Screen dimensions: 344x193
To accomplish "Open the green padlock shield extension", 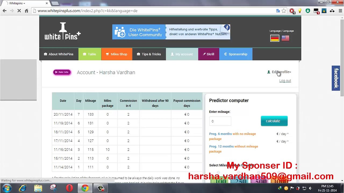I will coord(308,11).
